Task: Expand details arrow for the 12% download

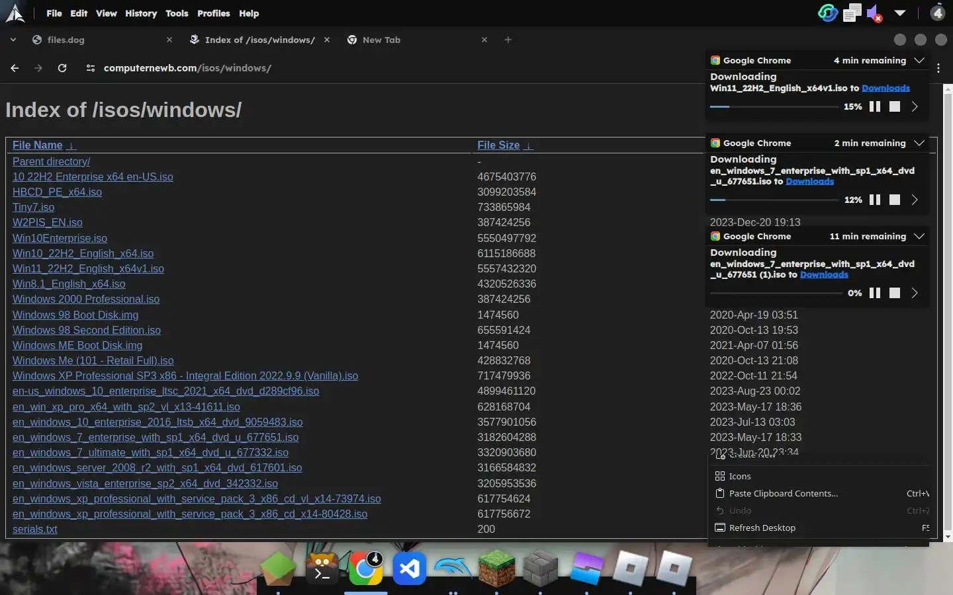Action: point(915,200)
